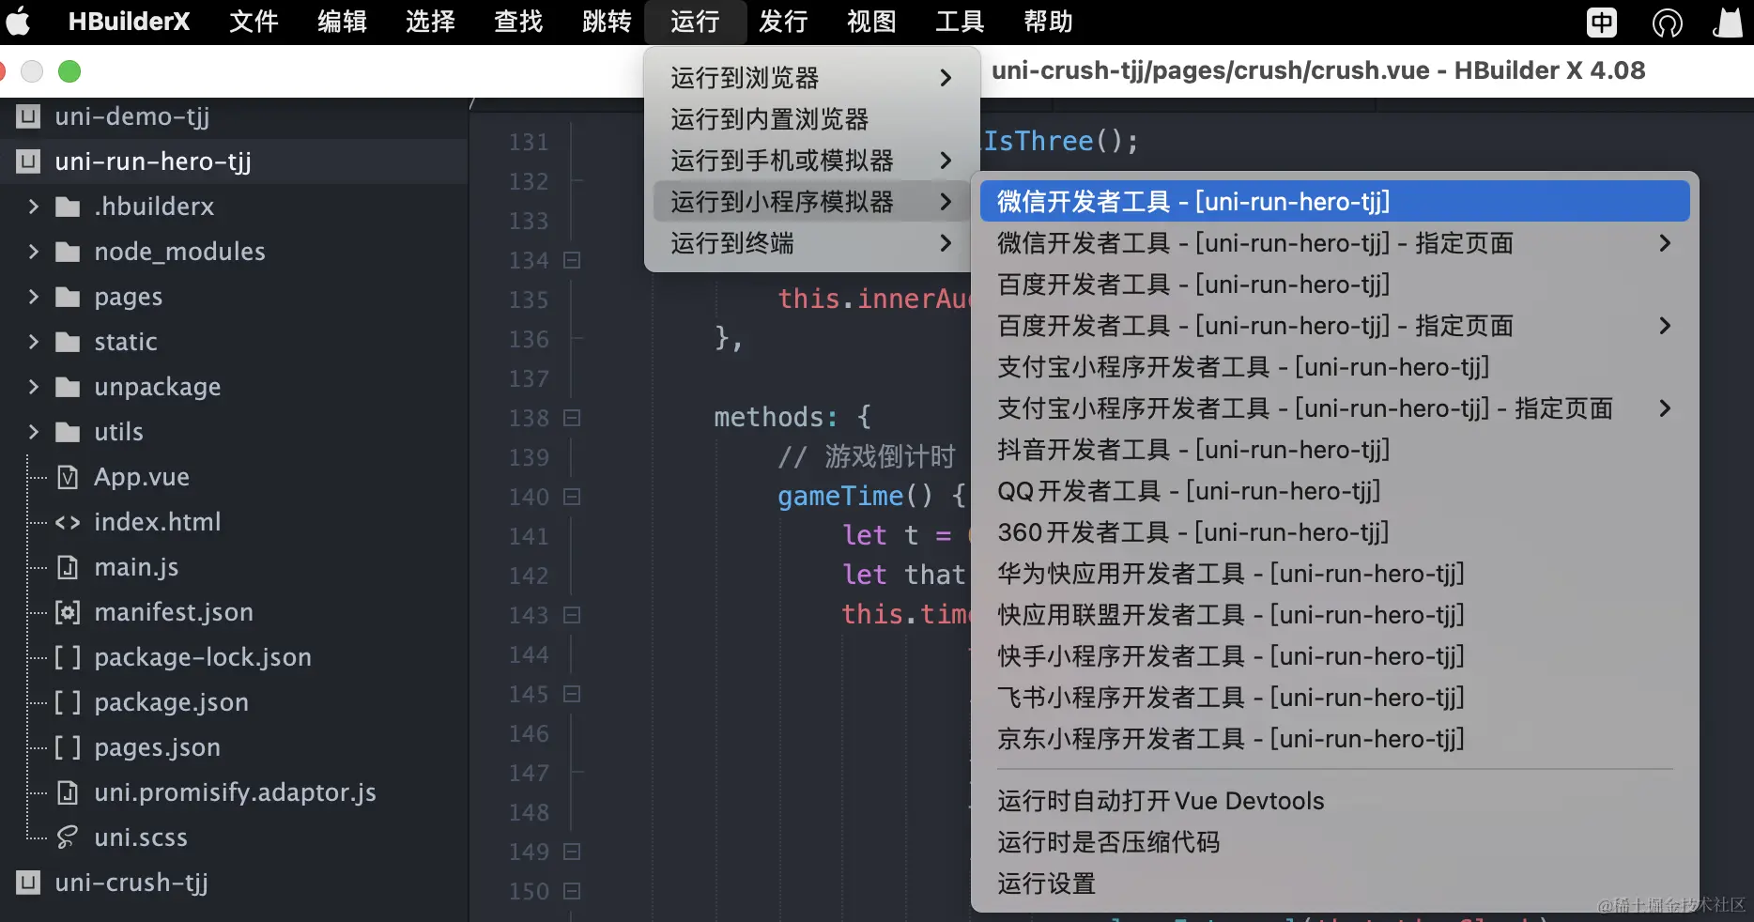This screenshot has width=1754, height=922.
Task: Run in 快手小程序开发者工具
Action: click(x=1334, y=656)
